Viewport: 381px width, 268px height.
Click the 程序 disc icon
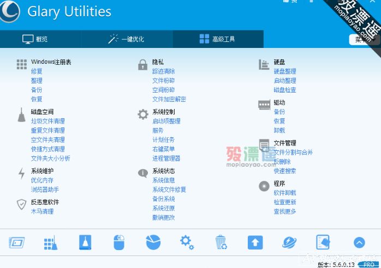tap(264, 186)
